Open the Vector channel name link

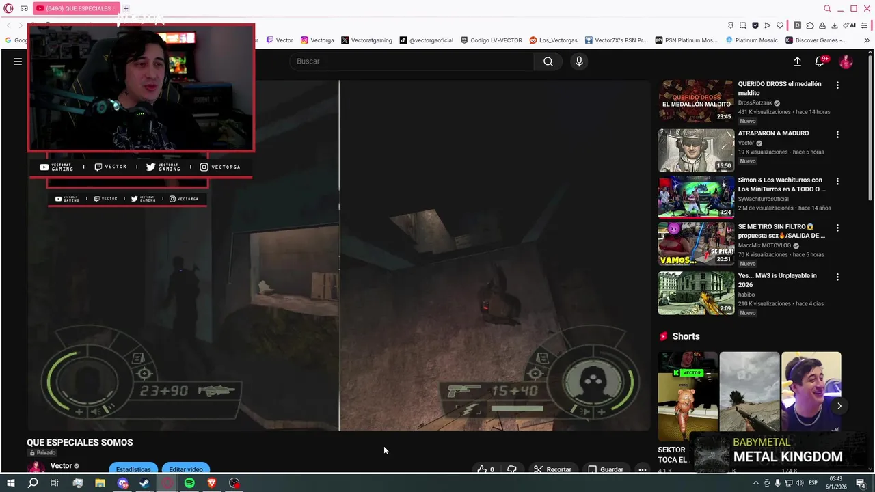(x=61, y=465)
